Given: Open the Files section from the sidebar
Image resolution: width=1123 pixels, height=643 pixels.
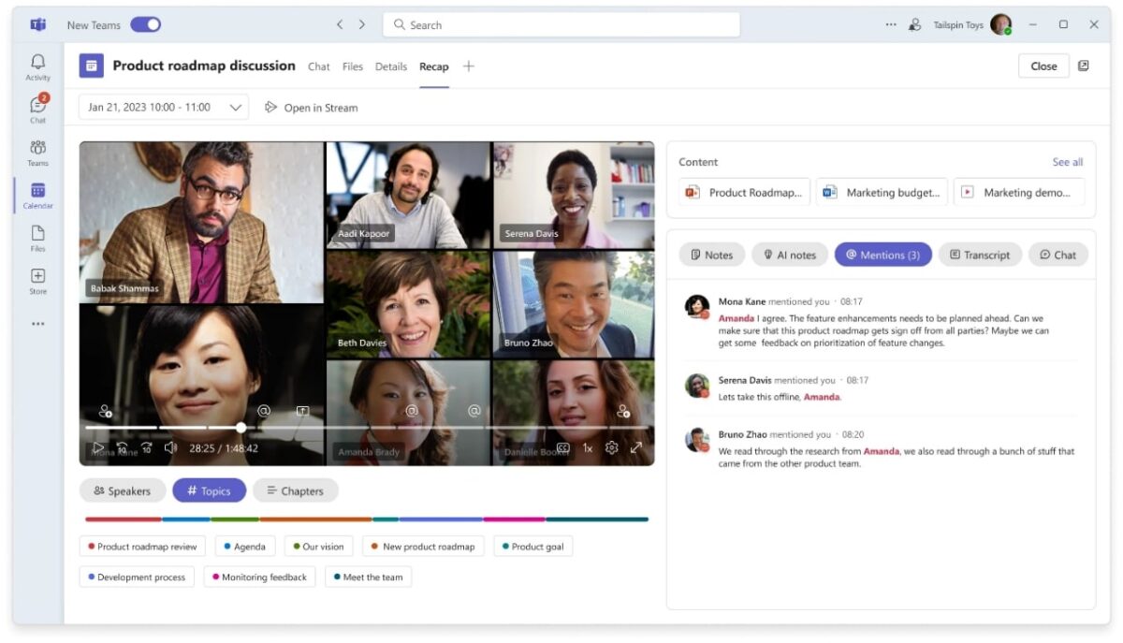Looking at the screenshot, I should tap(37, 237).
